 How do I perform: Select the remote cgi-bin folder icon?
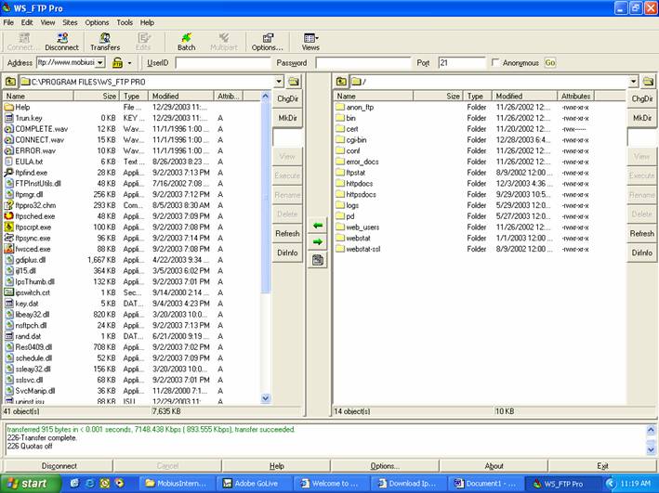pos(340,139)
